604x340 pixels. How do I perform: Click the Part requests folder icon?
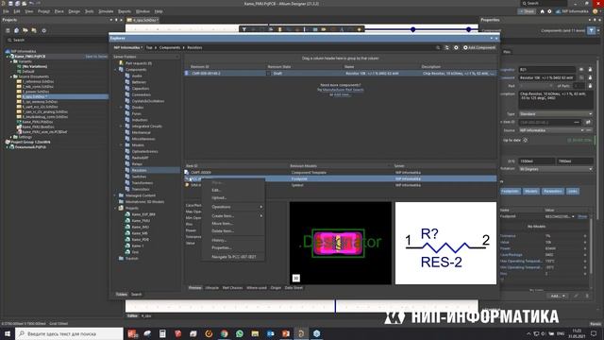click(121, 63)
